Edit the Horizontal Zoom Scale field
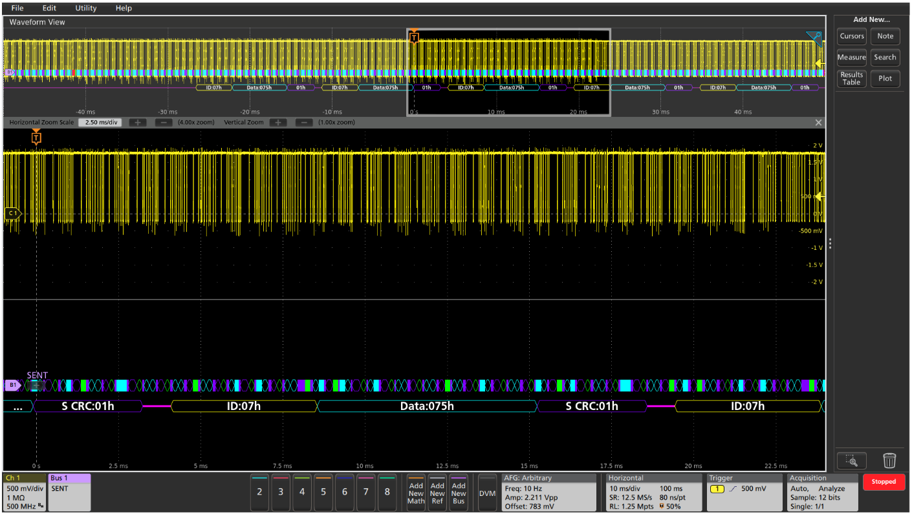This screenshot has width=912, height=514. (x=100, y=123)
